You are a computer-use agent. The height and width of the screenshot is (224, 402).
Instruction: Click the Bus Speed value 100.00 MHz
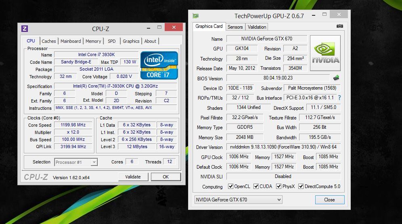click(73, 139)
